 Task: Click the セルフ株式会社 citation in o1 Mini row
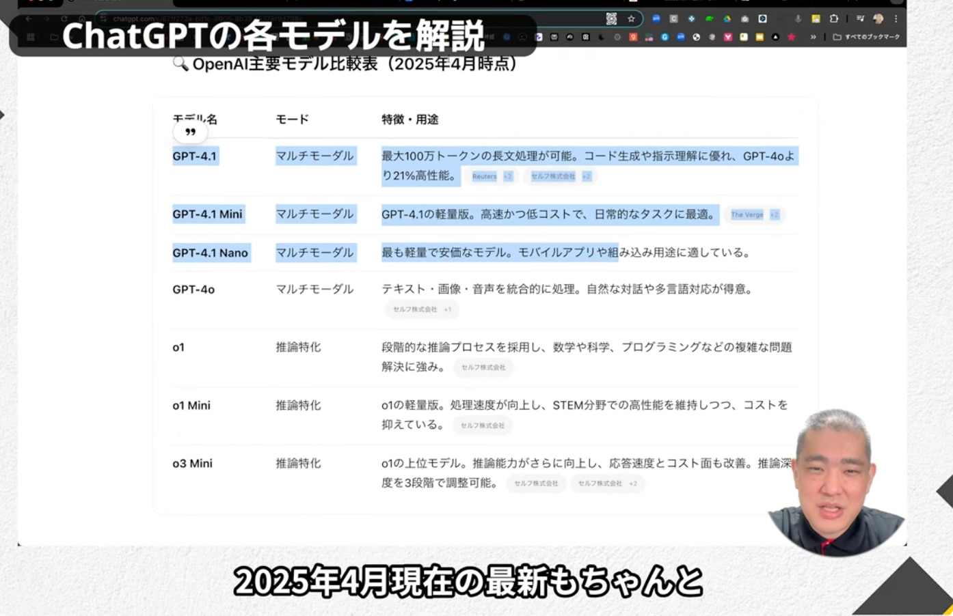tap(482, 425)
